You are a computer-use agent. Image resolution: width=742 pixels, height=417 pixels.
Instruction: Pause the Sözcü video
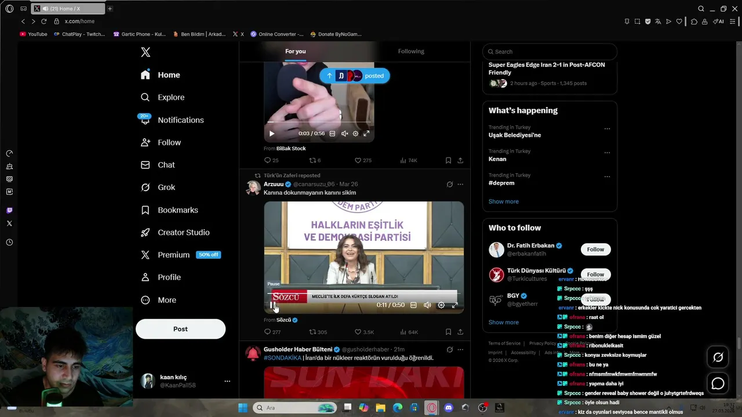pos(273,305)
